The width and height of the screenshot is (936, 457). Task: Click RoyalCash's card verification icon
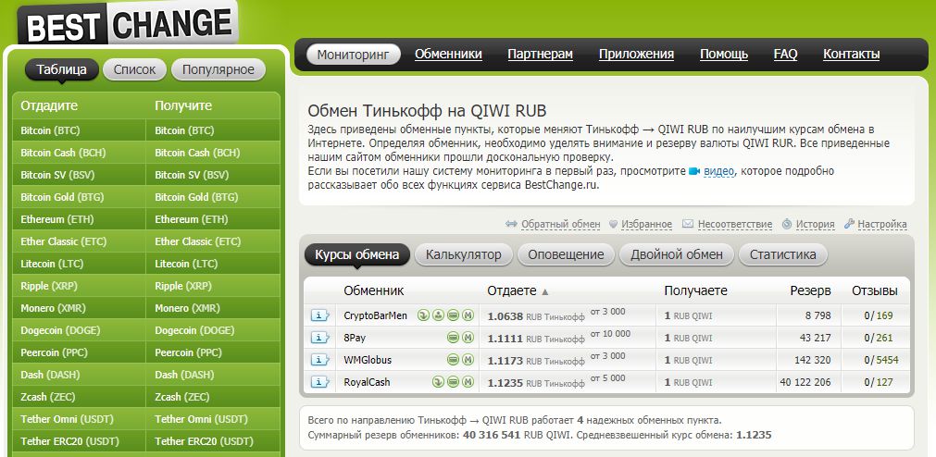(453, 382)
